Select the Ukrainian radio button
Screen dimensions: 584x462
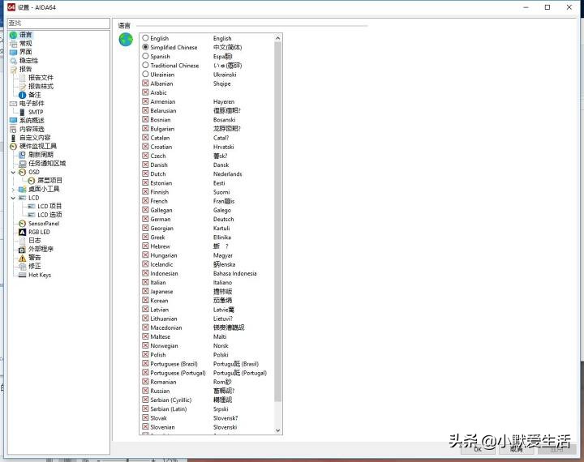coord(146,74)
